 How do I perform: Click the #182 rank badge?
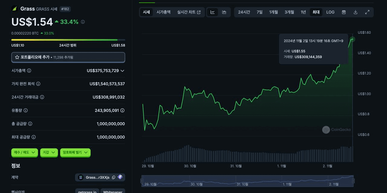tap(65, 9)
